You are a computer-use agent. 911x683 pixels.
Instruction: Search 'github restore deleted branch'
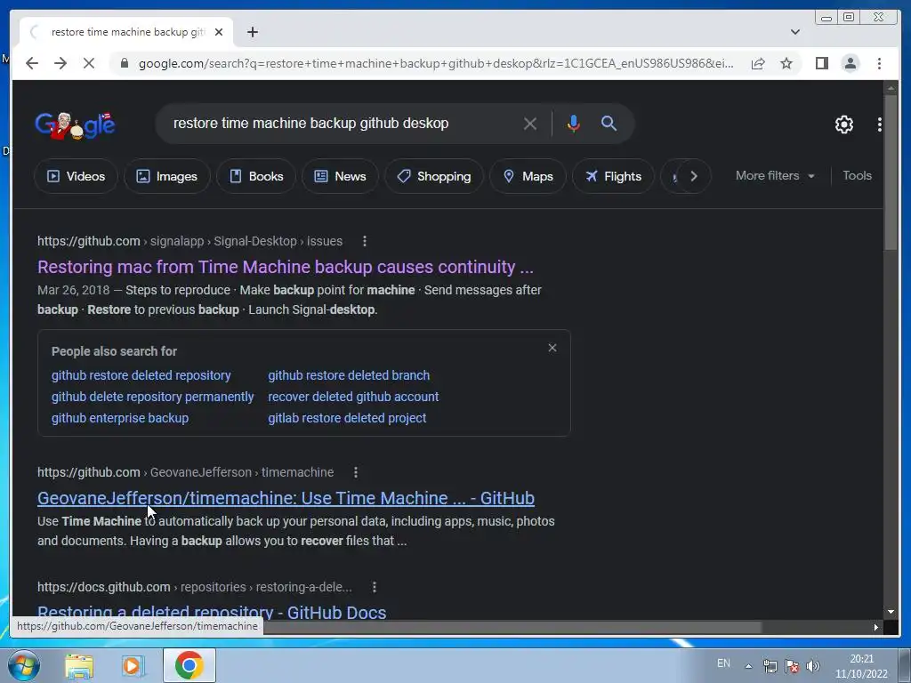point(349,375)
